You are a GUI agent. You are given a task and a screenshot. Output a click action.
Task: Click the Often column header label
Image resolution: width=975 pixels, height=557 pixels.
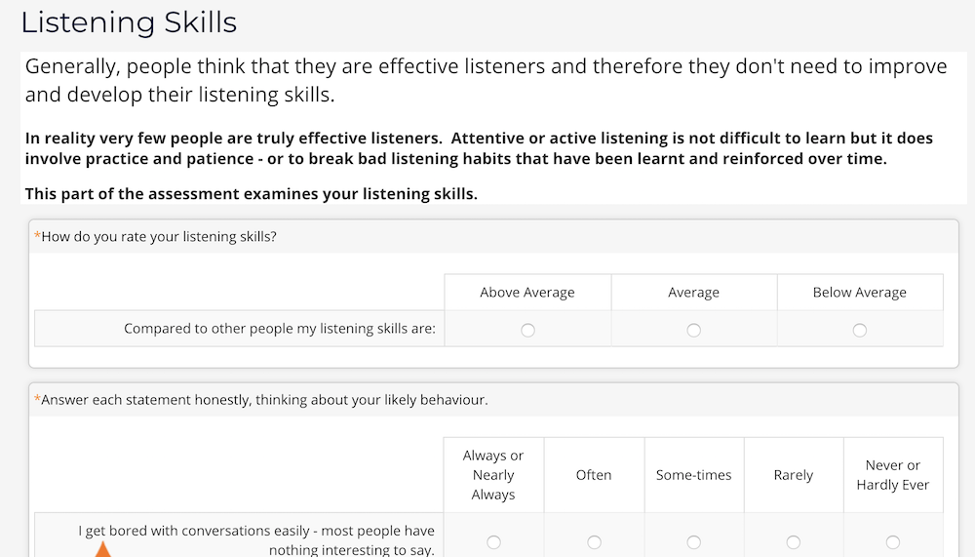pos(594,475)
